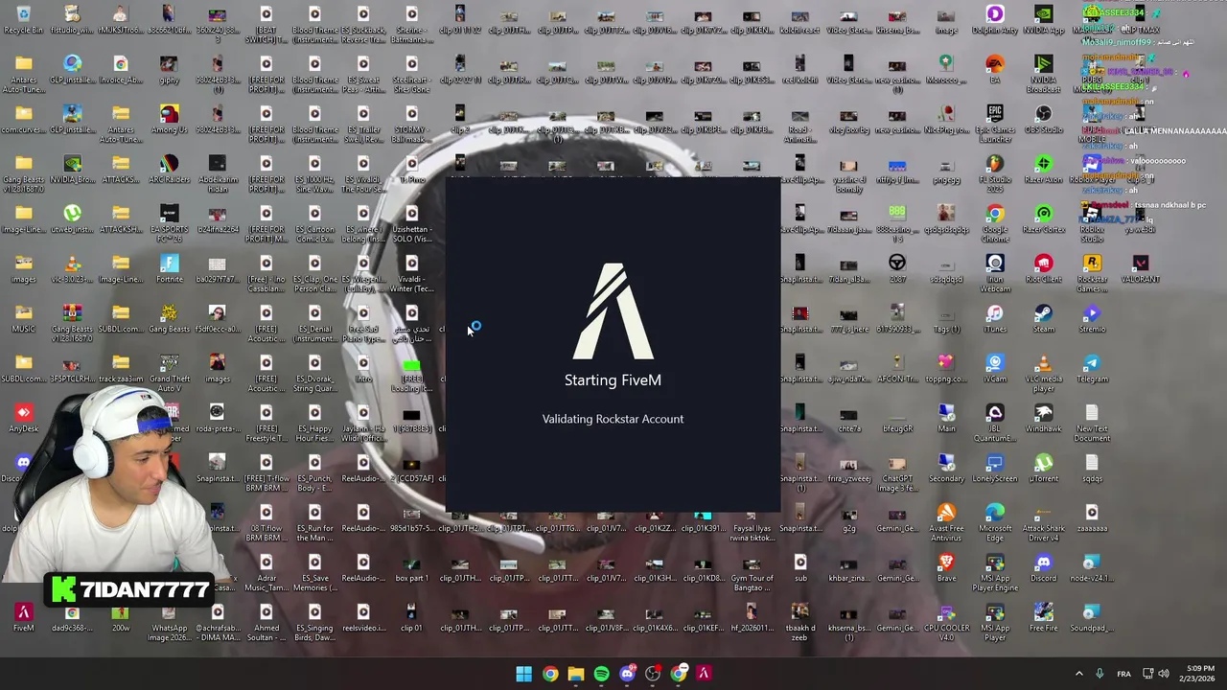Image resolution: width=1227 pixels, height=690 pixels.
Task: Open the NVIDIA App shortcut
Action: point(1043,19)
